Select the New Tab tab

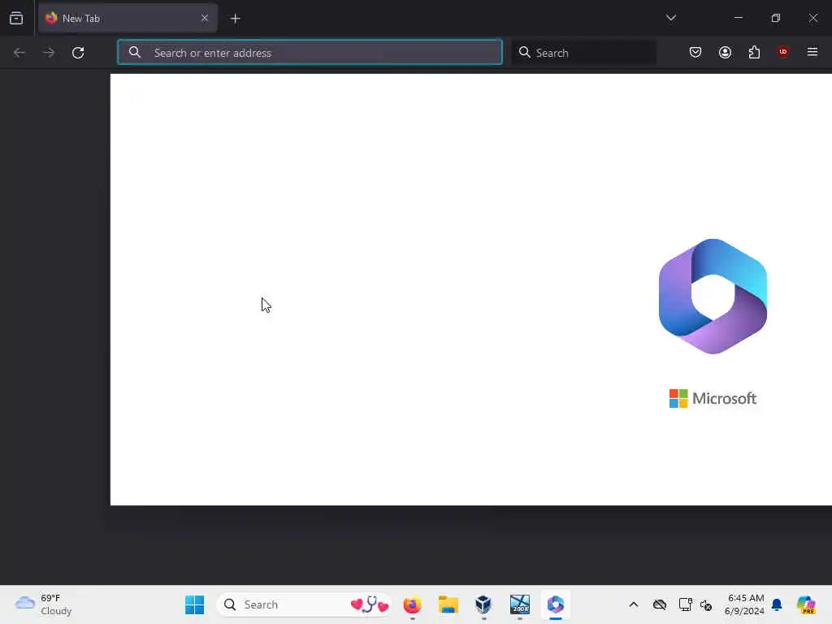[x=128, y=19]
